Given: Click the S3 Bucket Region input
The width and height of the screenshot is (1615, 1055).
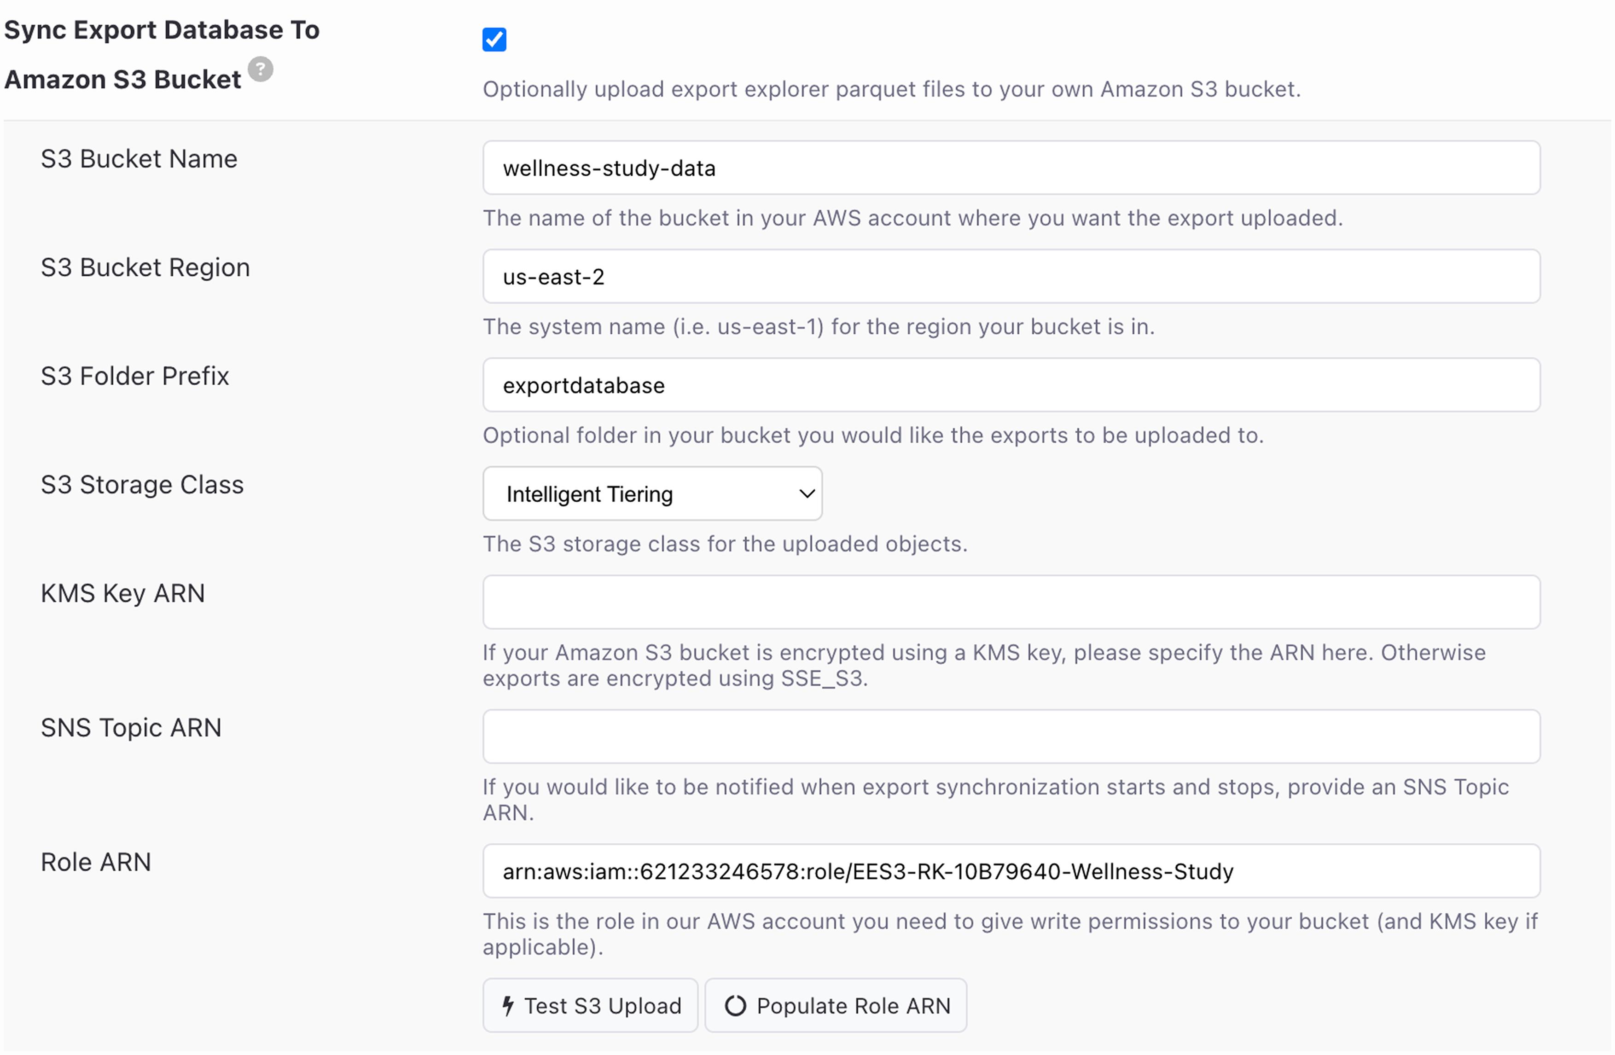Looking at the screenshot, I should click(x=1011, y=276).
